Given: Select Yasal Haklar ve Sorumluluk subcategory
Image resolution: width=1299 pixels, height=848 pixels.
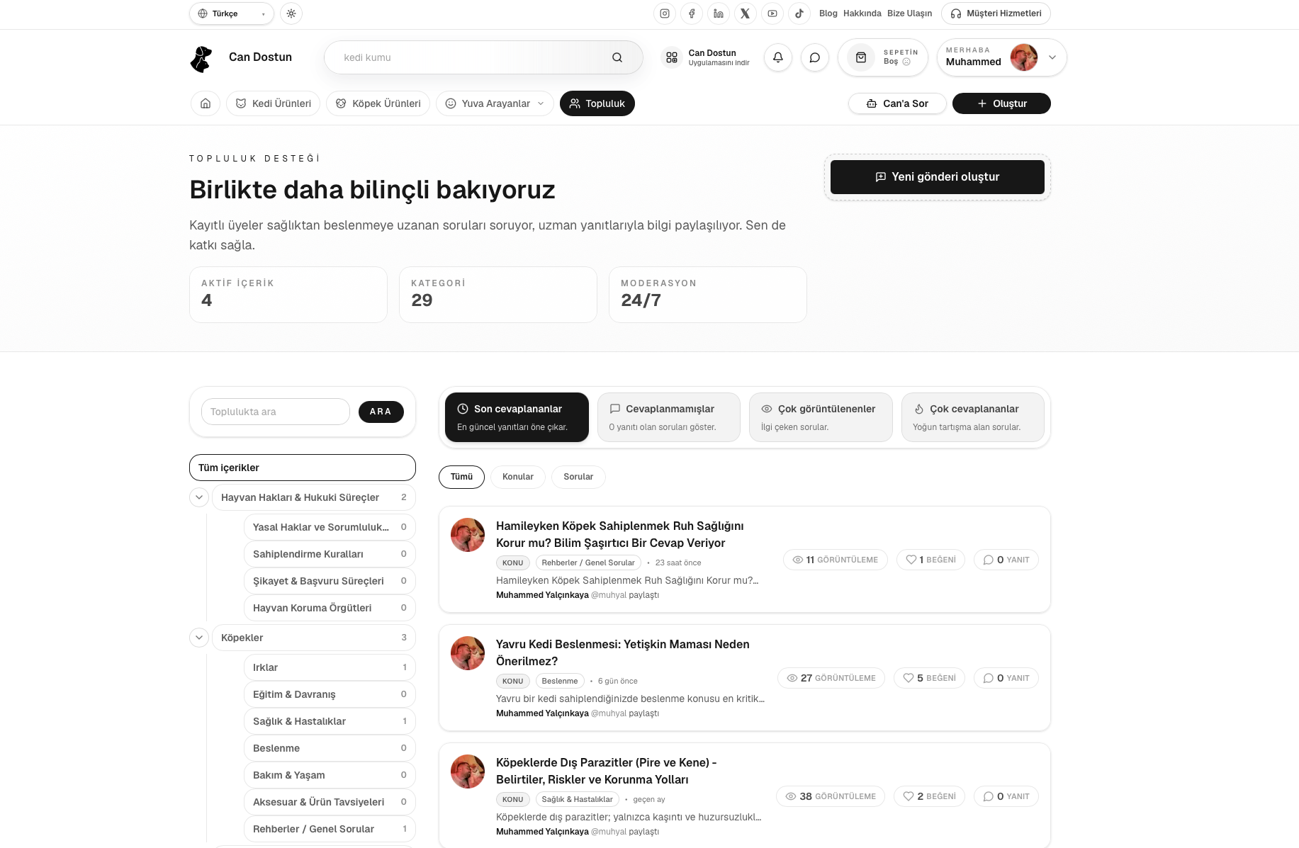Looking at the screenshot, I should point(330,527).
